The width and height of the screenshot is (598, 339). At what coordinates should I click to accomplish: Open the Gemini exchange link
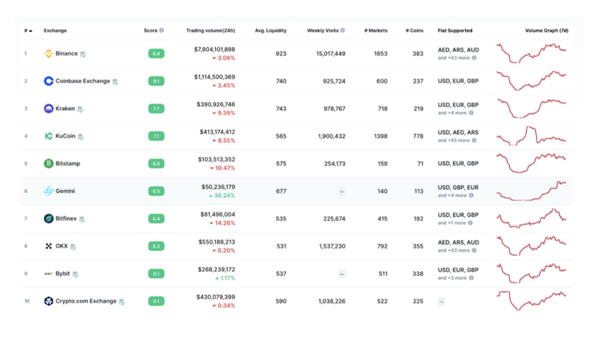[x=65, y=191]
